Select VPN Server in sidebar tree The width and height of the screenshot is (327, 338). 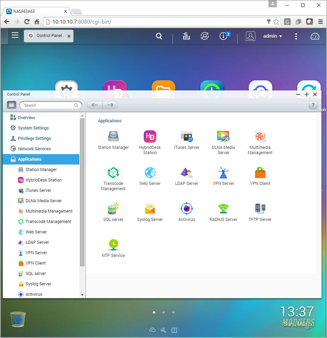pyautogui.click(x=41, y=252)
